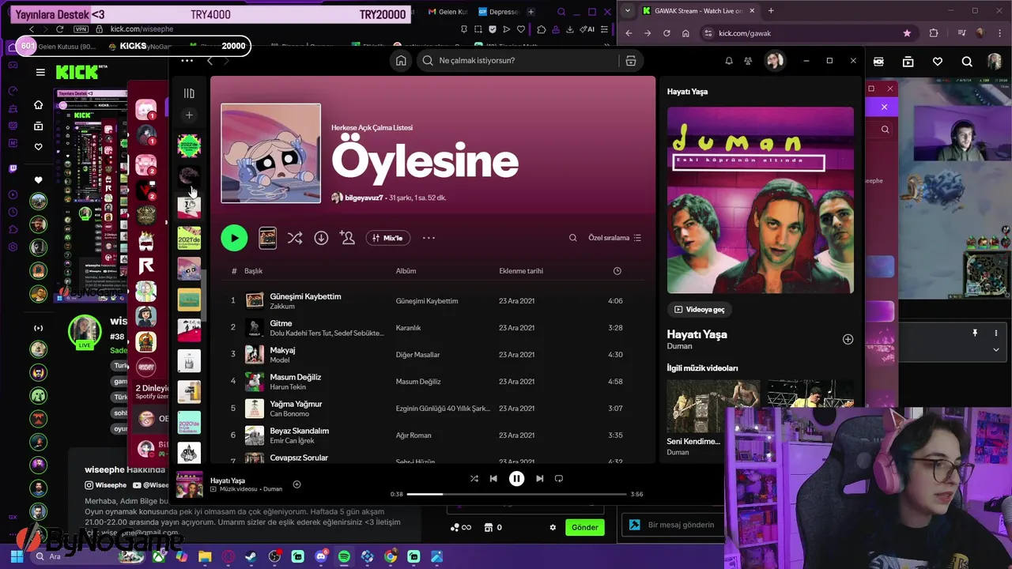Viewport: 1012px width, 569px height.
Task: Open Kick following heart icon at top right
Action: [938, 61]
